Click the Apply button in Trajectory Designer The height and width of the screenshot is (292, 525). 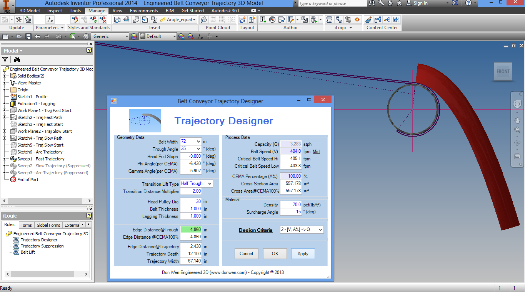point(303,254)
